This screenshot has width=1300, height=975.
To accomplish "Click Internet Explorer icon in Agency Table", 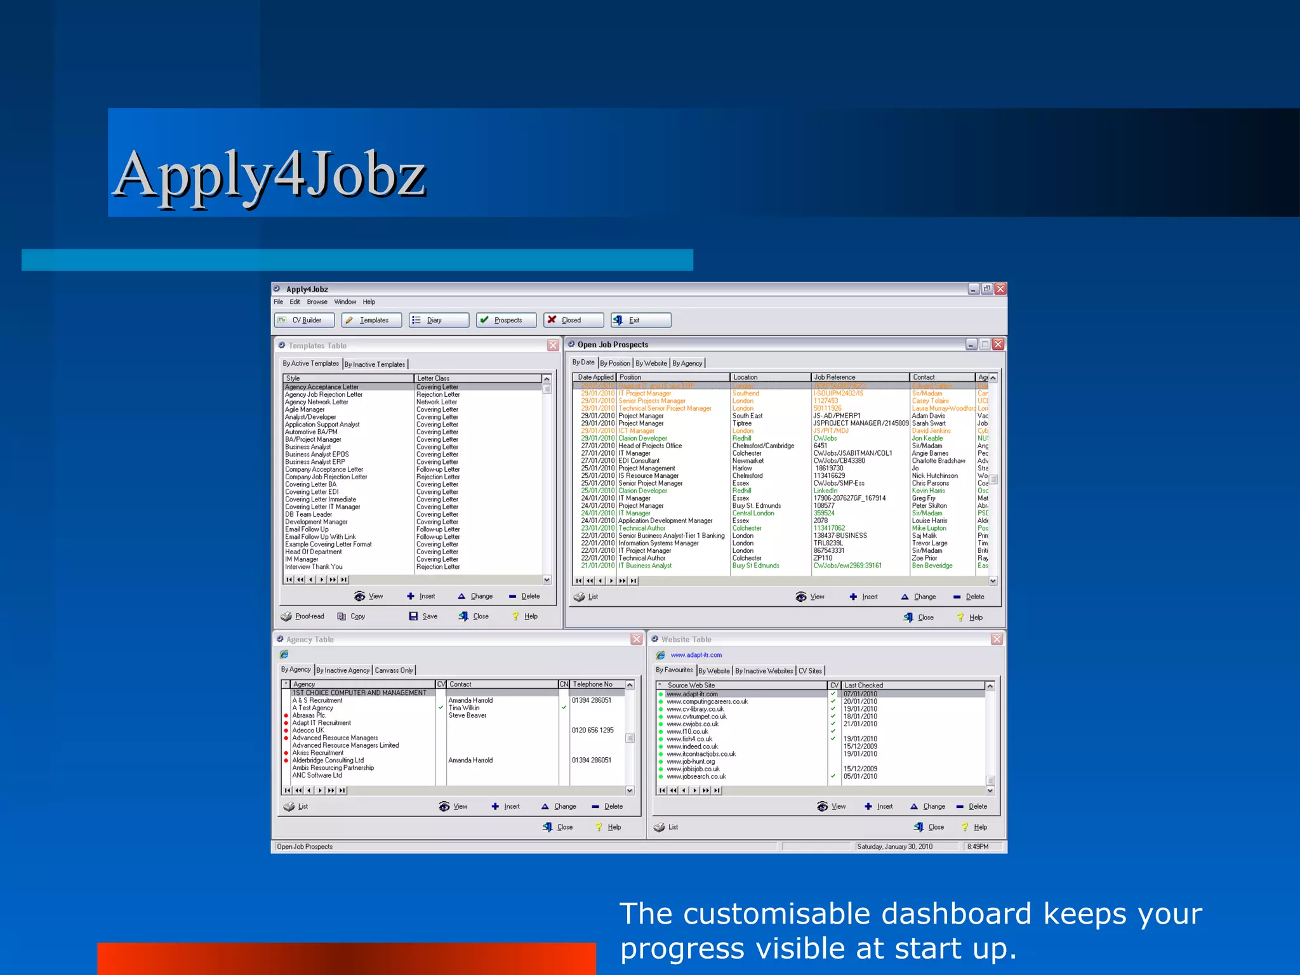I will (x=284, y=654).
